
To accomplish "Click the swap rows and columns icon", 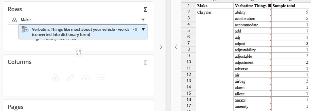I will [78, 53].
